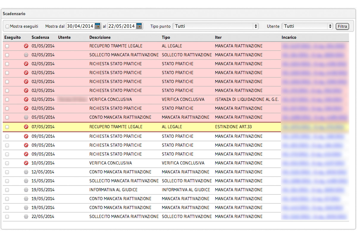Sort by the Scadenza column header

click(40, 37)
